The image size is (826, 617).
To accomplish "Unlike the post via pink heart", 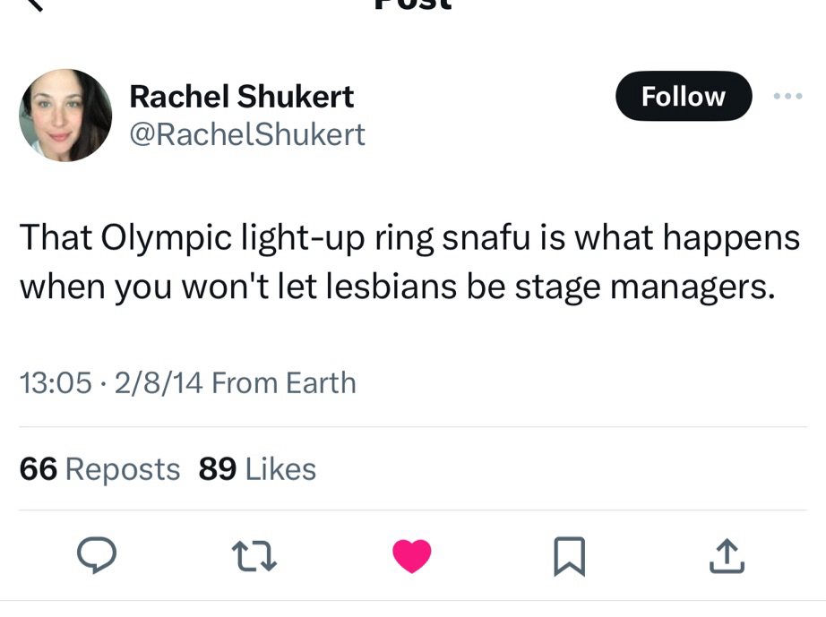I will [x=412, y=557].
